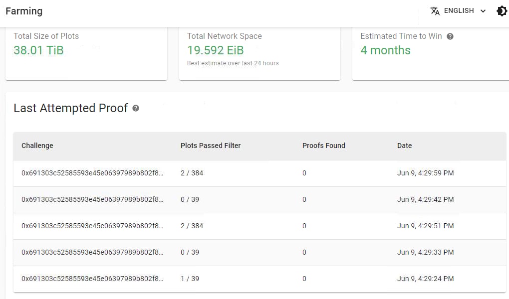The width and height of the screenshot is (509, 299).
Task: Click the 1 / 39 plots cell
Action: coord(190,279)
